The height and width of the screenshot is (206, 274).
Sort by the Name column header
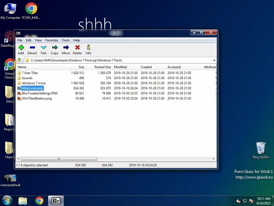[37, 67]
